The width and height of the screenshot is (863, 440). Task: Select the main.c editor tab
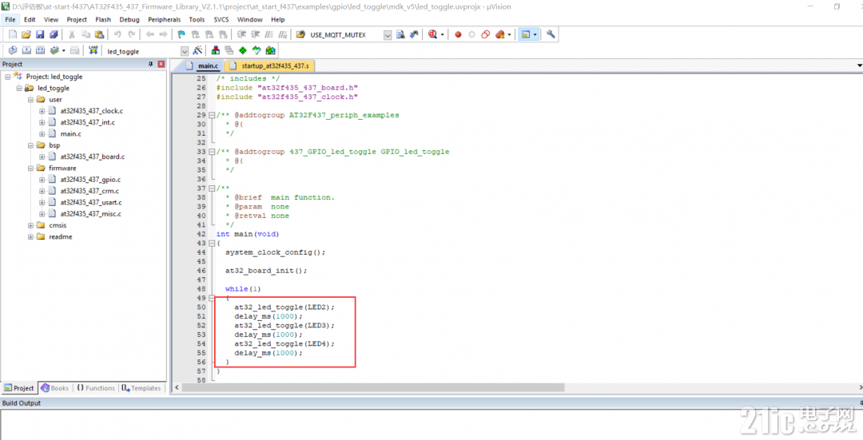tap(203, 66)
